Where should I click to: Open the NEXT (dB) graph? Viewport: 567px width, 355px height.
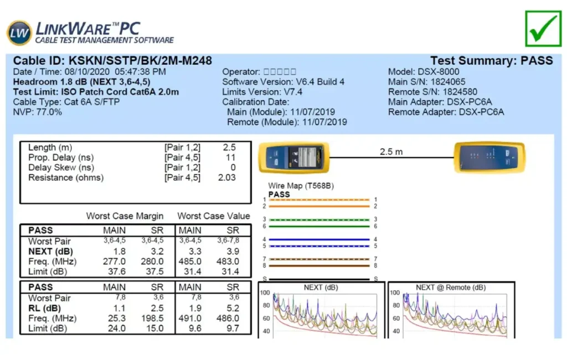(x=321, y=311)
